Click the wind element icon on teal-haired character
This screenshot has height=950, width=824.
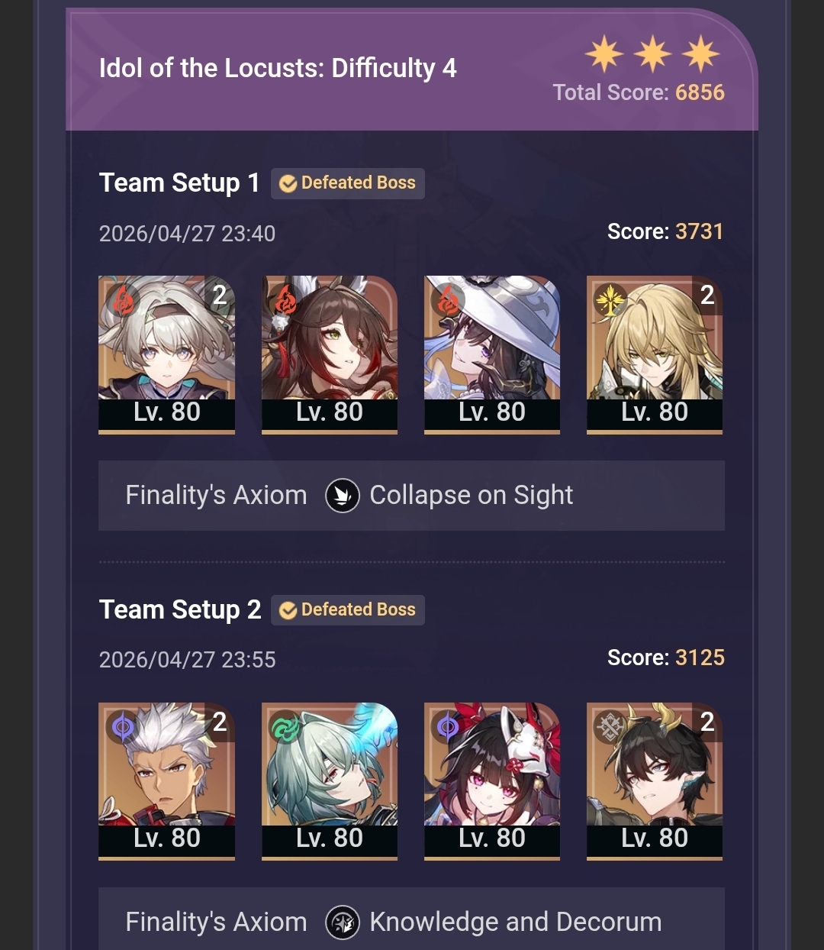click(x=285, y=727)
